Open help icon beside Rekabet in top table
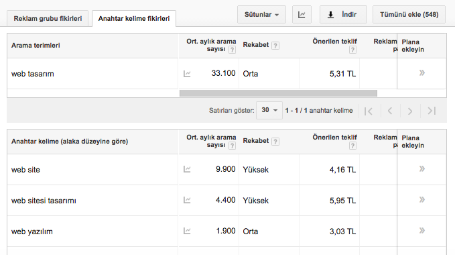The image size is (455, 255). (275, 46)
